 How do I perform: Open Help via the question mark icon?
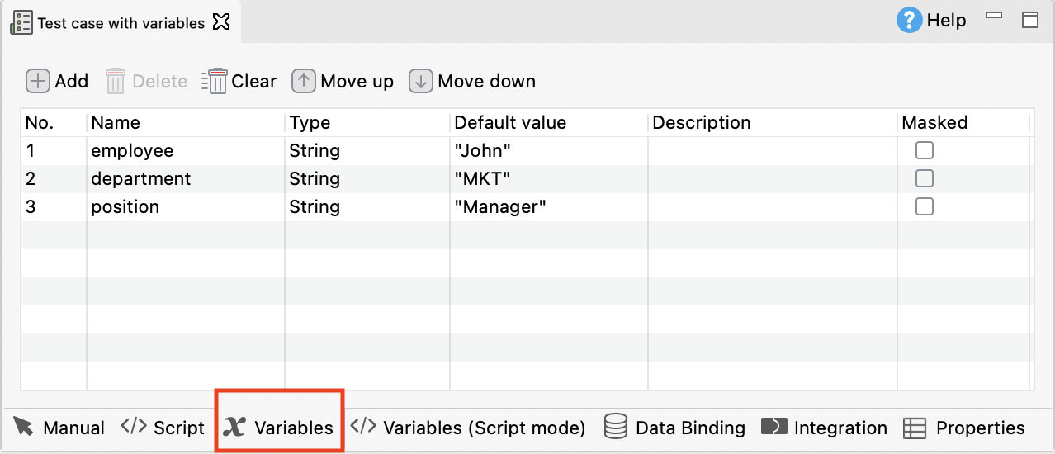point(909,20)
